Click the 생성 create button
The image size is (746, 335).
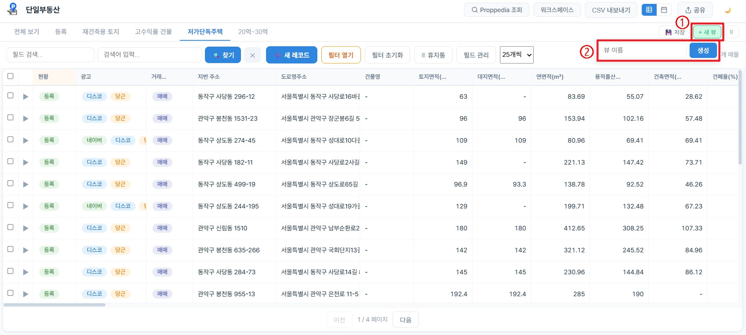(703, 51)
